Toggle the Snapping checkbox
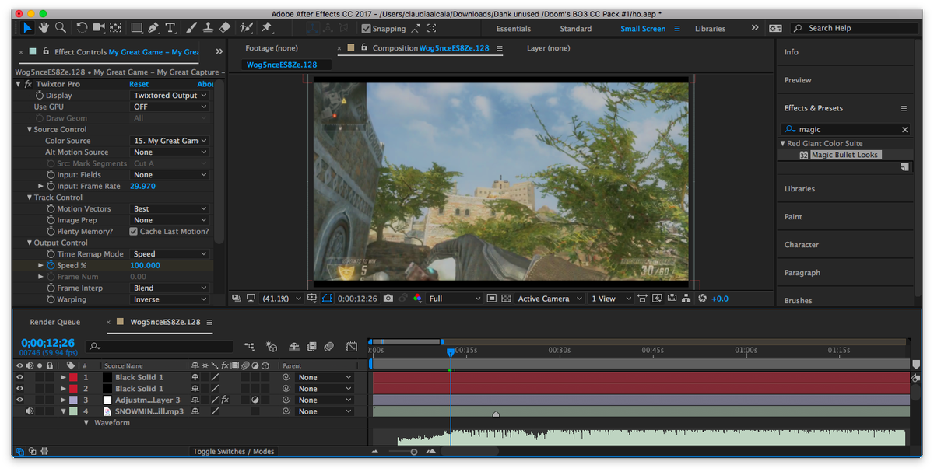The width and height of the screenshot is (934, 472). 366,29
